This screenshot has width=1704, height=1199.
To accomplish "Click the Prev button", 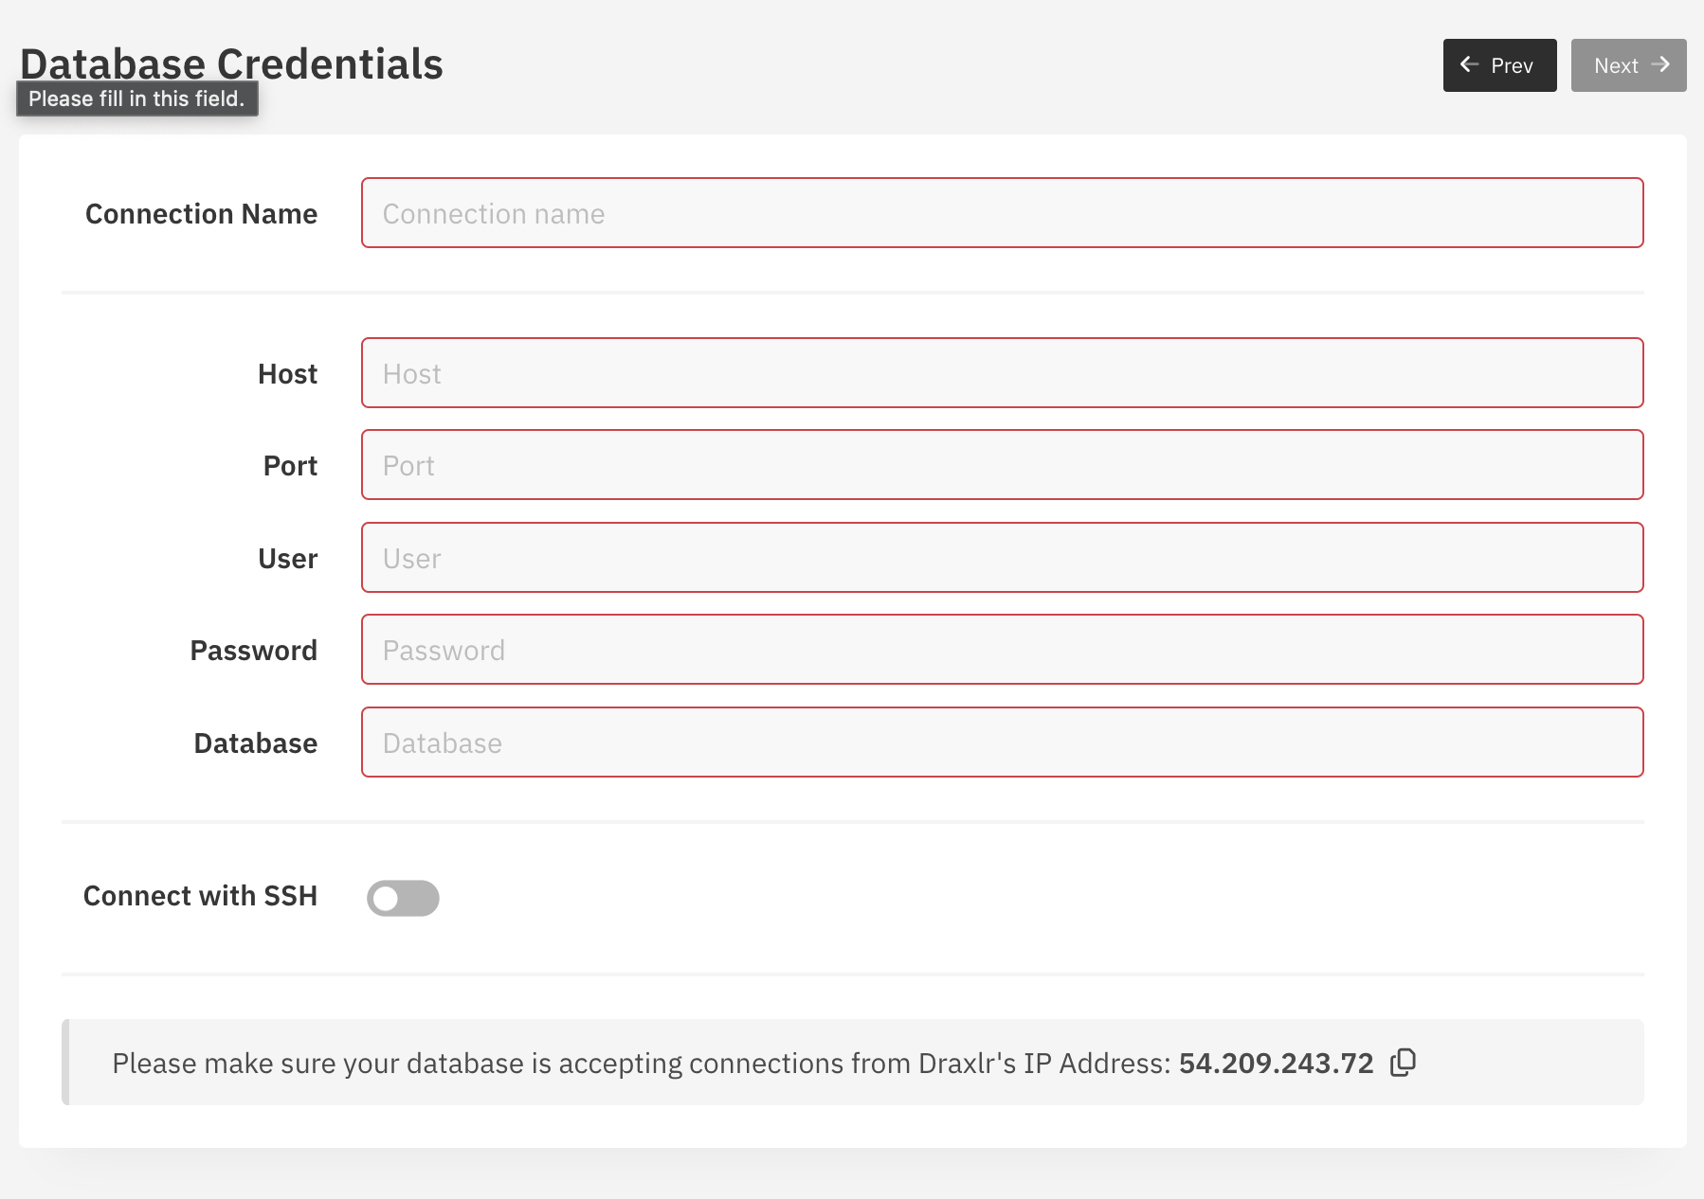I will click(x=1499, y=65).
